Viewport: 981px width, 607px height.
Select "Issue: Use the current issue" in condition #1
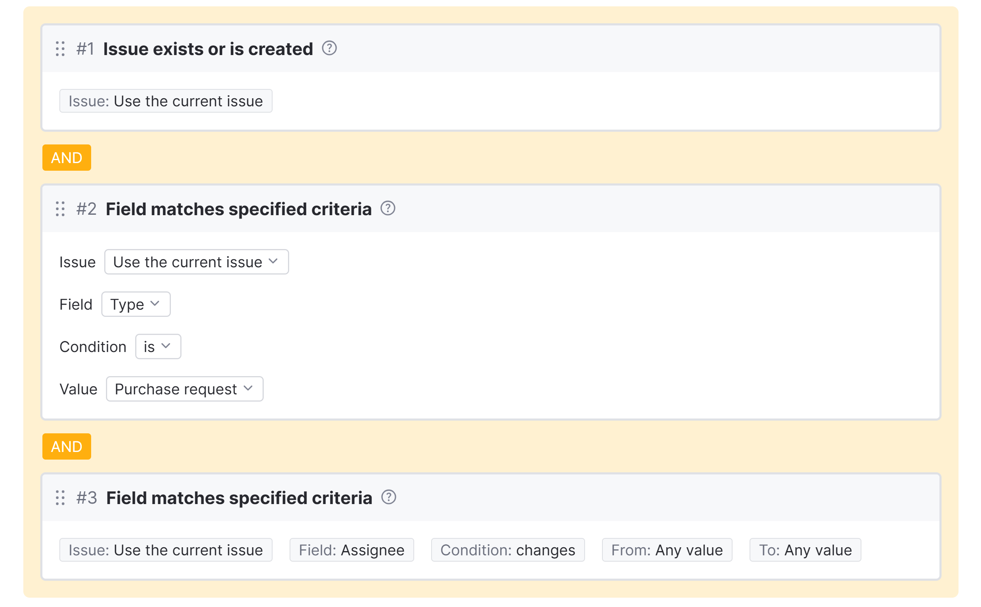click(166, 101)
